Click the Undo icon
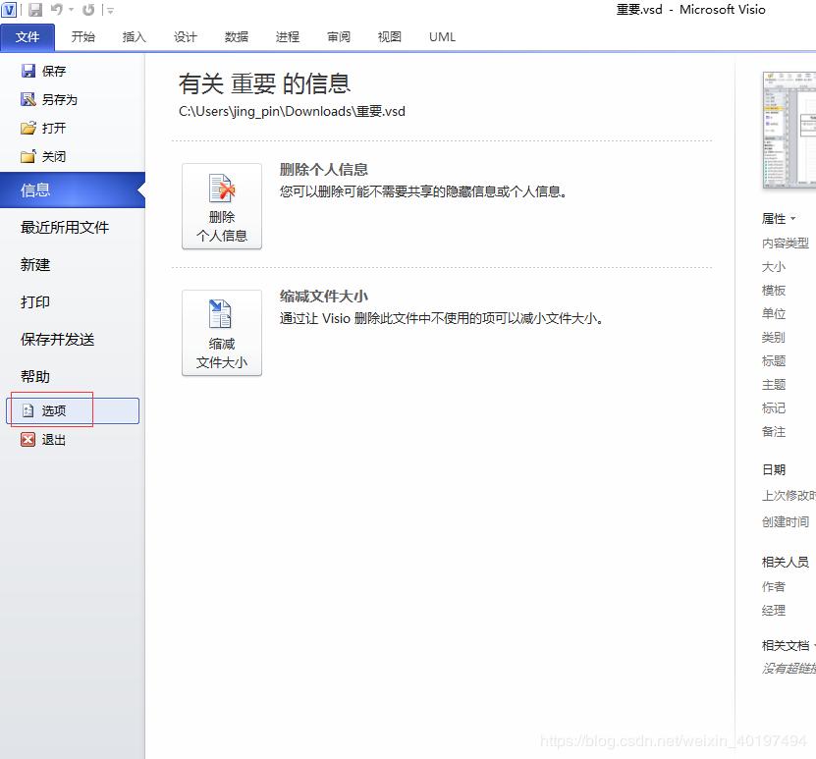 click(56, 10)
